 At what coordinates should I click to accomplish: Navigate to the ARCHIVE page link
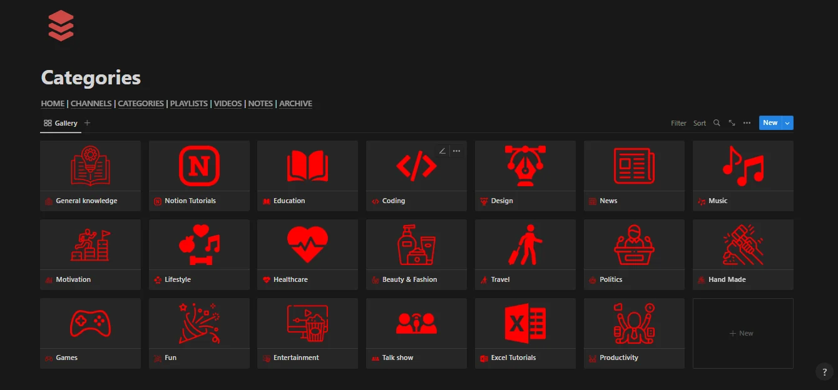[295, 104]
